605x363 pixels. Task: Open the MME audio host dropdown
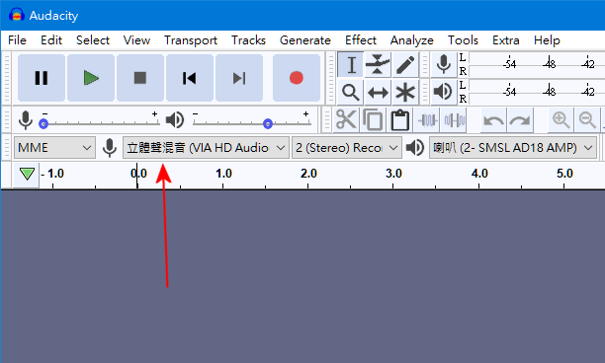[54, 147]
